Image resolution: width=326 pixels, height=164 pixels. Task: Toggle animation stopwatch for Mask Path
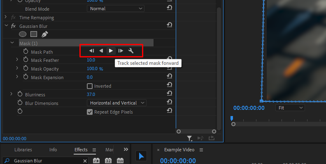click(26, 51)
